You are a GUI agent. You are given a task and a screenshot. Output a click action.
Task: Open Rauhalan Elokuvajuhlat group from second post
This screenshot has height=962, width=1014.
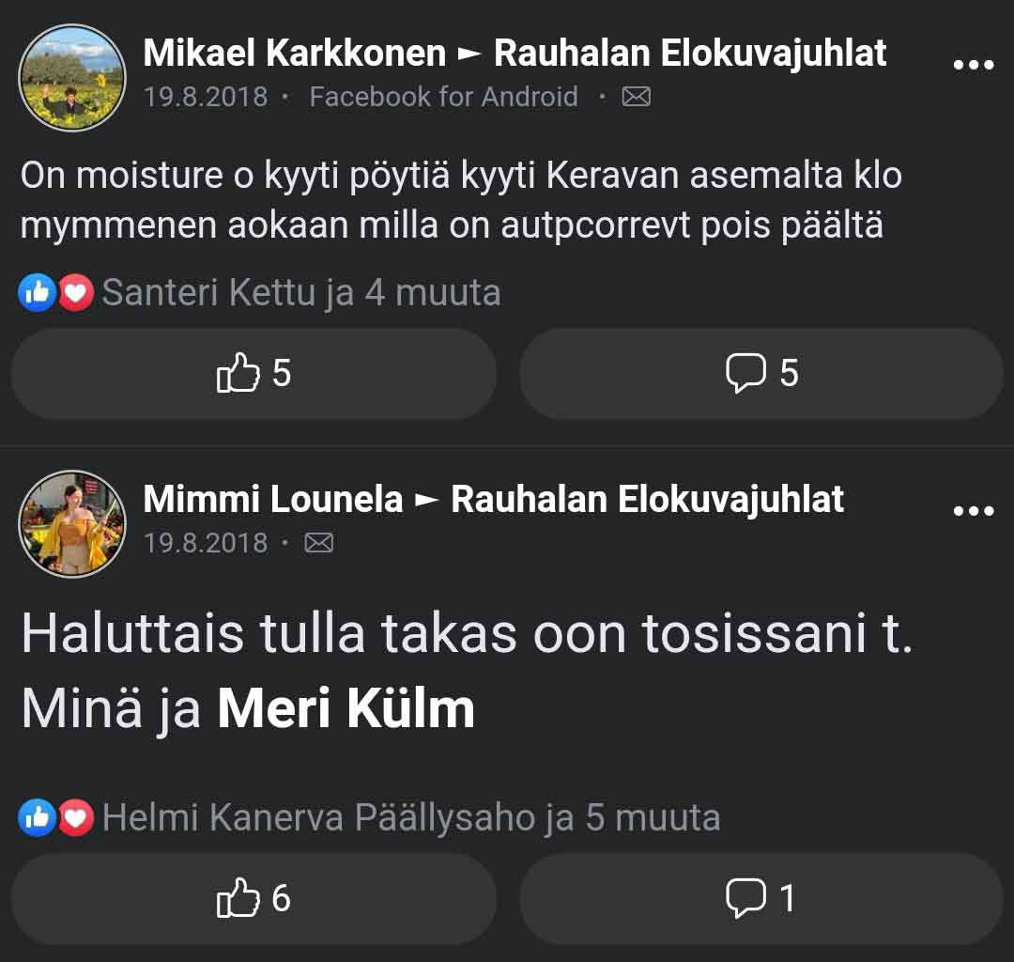pyautogui.click(x=648, y=500)
